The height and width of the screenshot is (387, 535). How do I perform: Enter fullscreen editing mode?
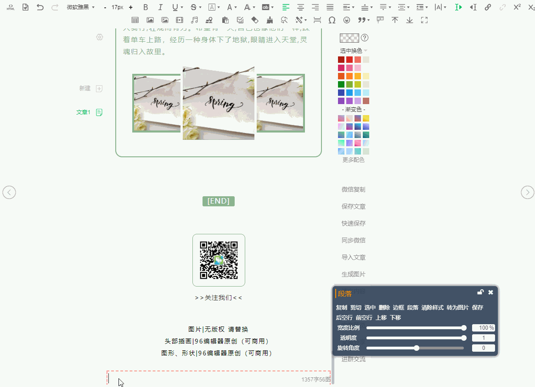424,20
